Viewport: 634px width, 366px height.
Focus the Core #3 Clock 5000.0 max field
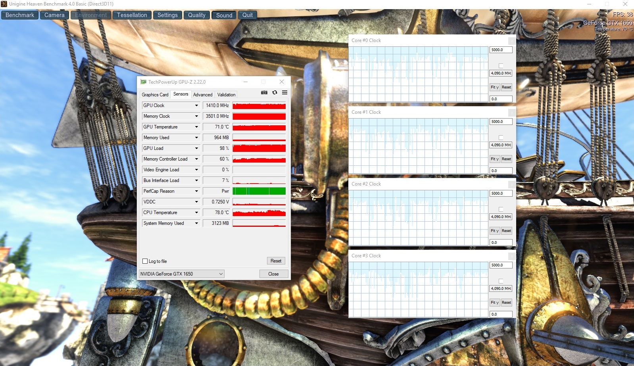click(x=501, y=265)
